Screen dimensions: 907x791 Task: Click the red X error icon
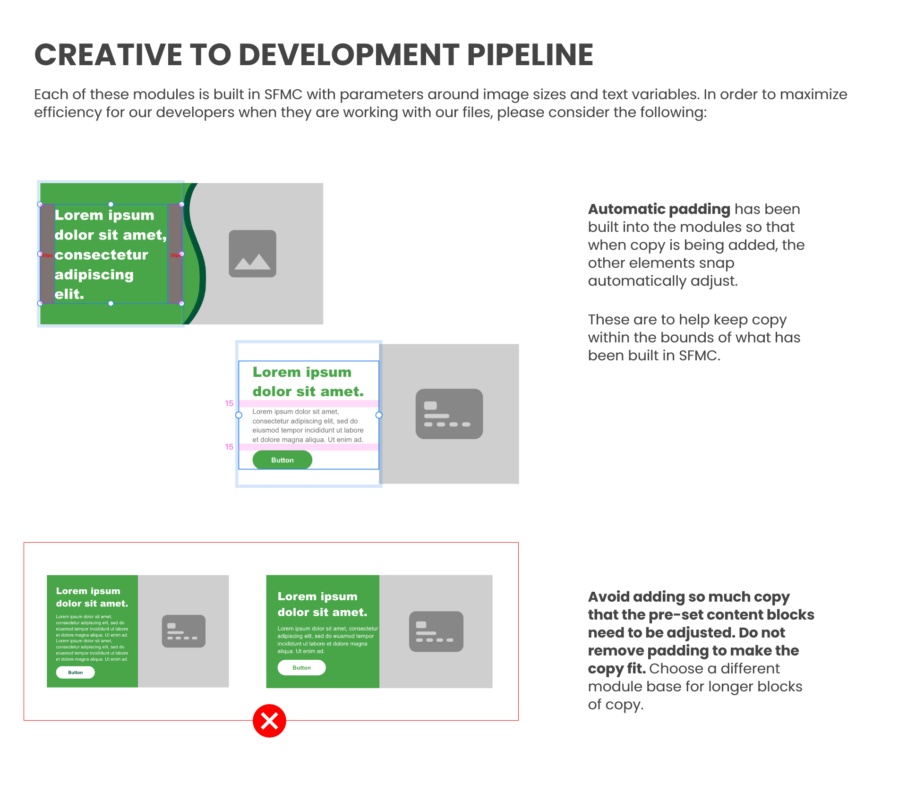269,721
